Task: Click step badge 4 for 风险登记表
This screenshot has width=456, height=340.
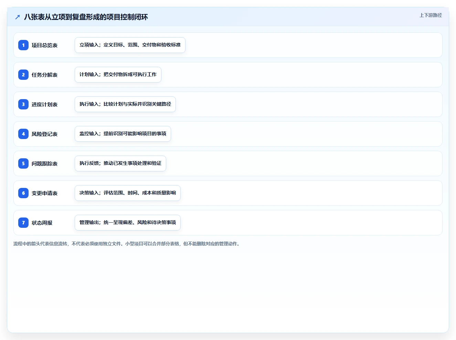Action: pyautogui.click(x=23, y=134)
